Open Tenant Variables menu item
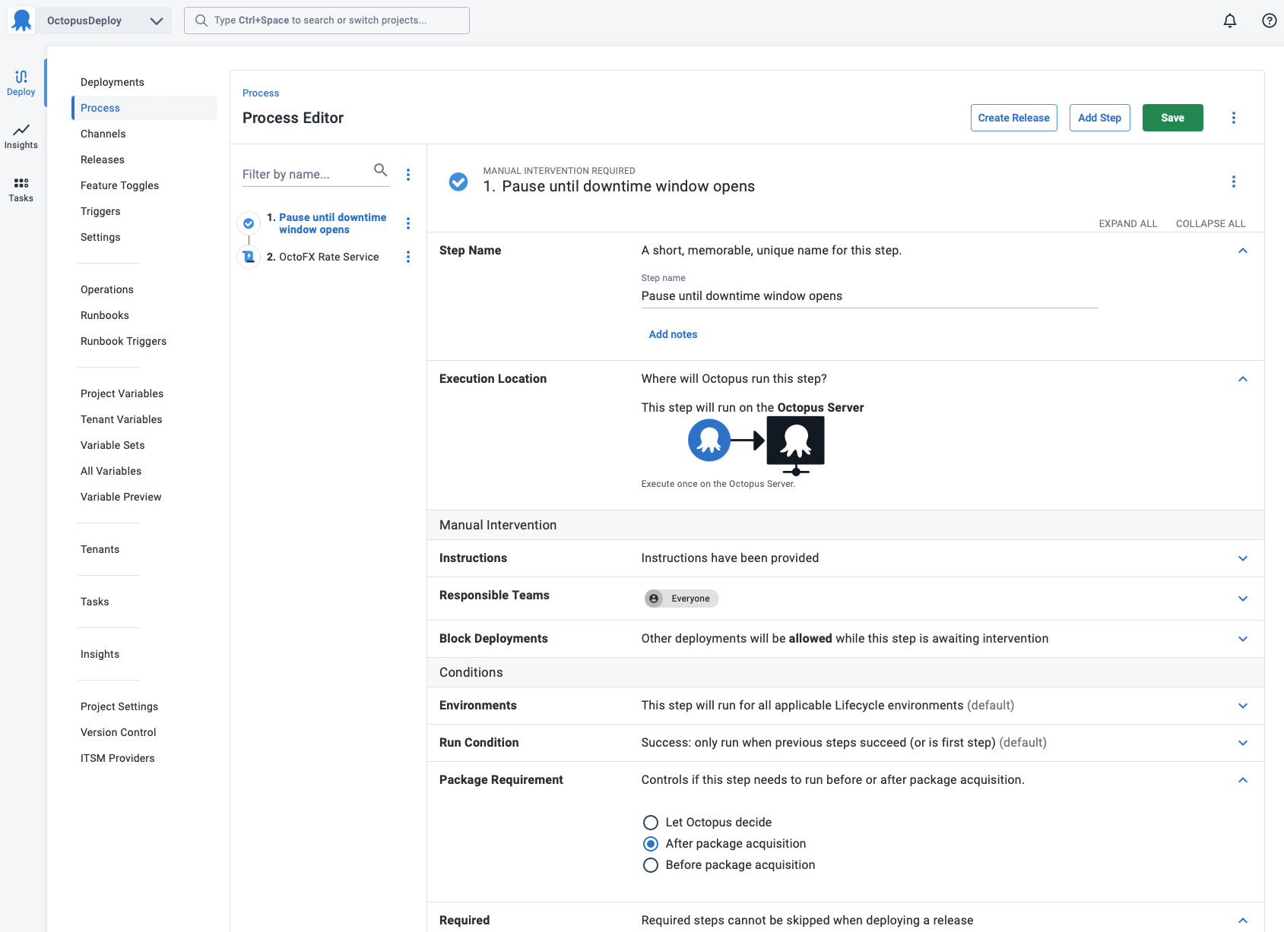 coord(122,419)
